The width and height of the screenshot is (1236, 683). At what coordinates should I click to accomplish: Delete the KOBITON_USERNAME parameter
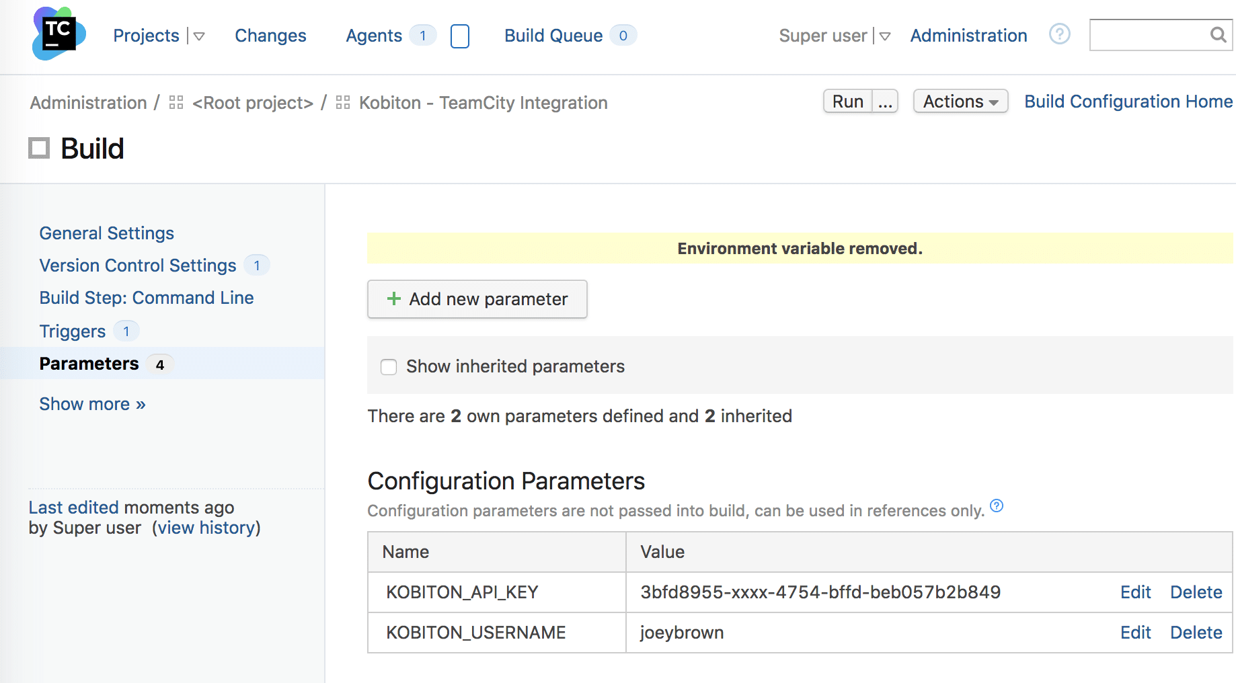pos(1196,633)
